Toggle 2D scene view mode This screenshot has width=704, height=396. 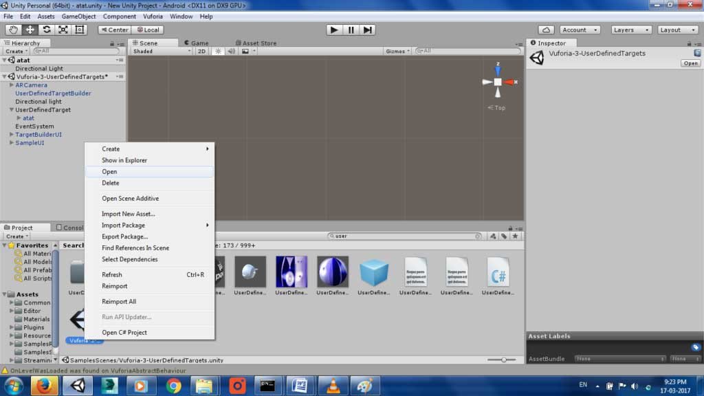coord(201,51)
